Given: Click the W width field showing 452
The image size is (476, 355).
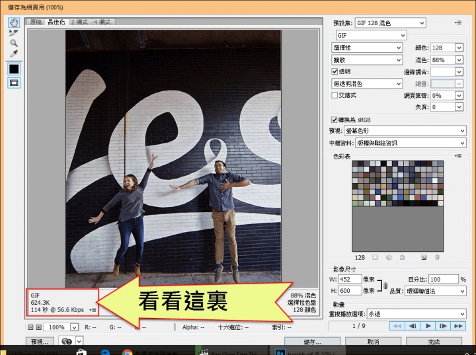Looking at the screenshot, I should click(x=350, y=280).
